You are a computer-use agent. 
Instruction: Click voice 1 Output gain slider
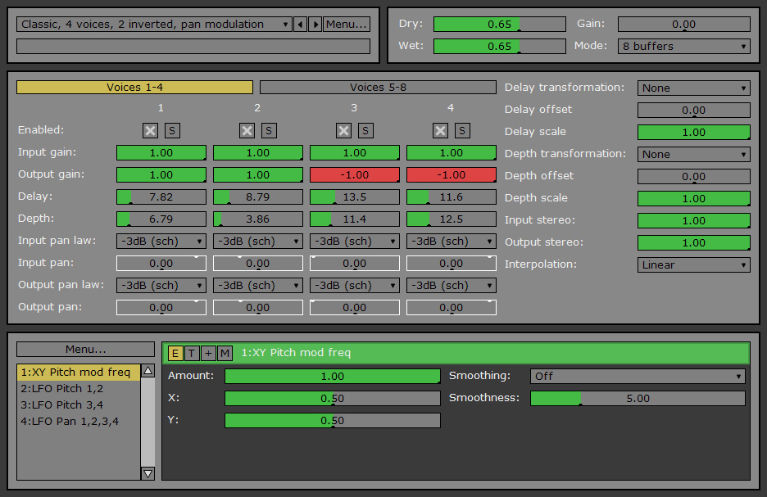coord(161,175)
